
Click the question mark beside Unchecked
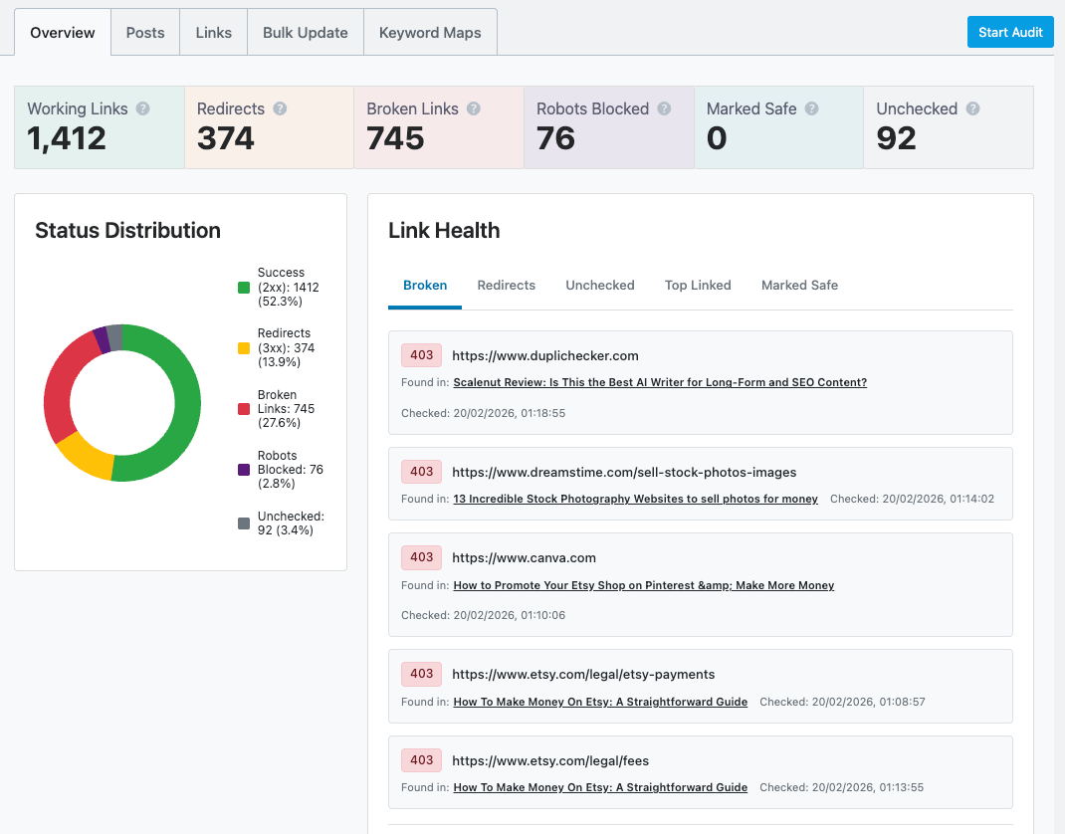(972, 108)
